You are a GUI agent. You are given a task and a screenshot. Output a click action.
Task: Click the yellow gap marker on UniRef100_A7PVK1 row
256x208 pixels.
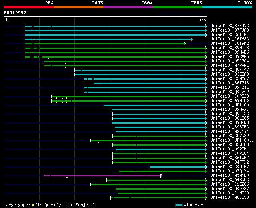pyautogui.click(x=66, y=67)
